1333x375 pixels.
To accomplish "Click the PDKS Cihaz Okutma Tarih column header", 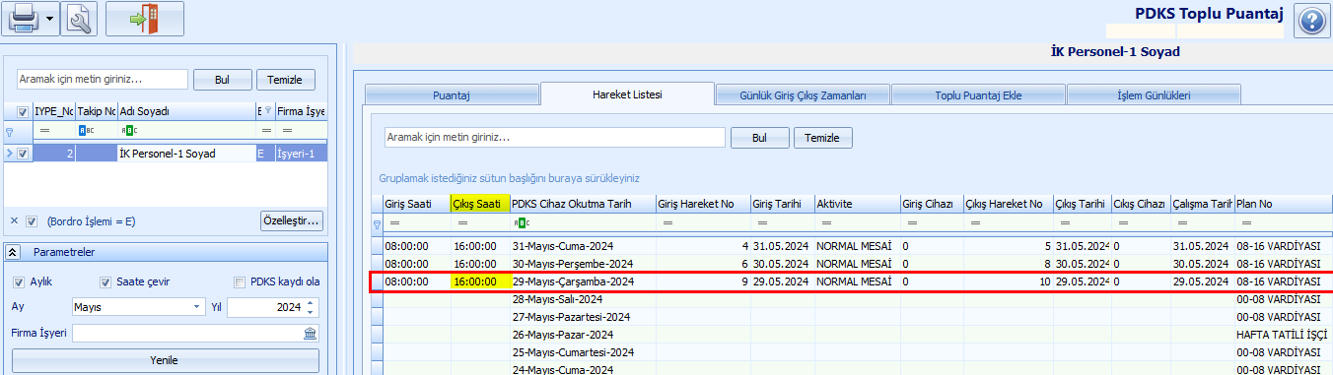I will click(x=583, y=204).
